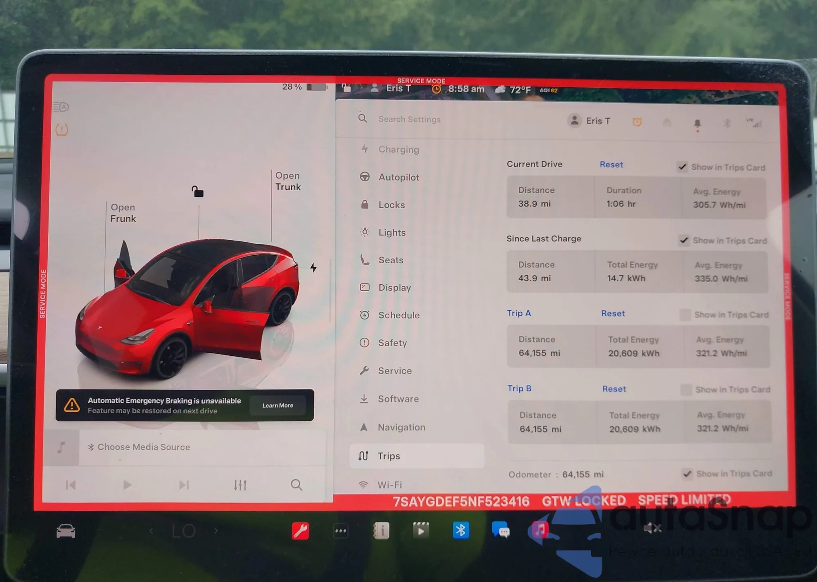Viewport: 817px width, 582px height.
Task: Tap the red Service Mode wrench icon
Action: point(300,531)
